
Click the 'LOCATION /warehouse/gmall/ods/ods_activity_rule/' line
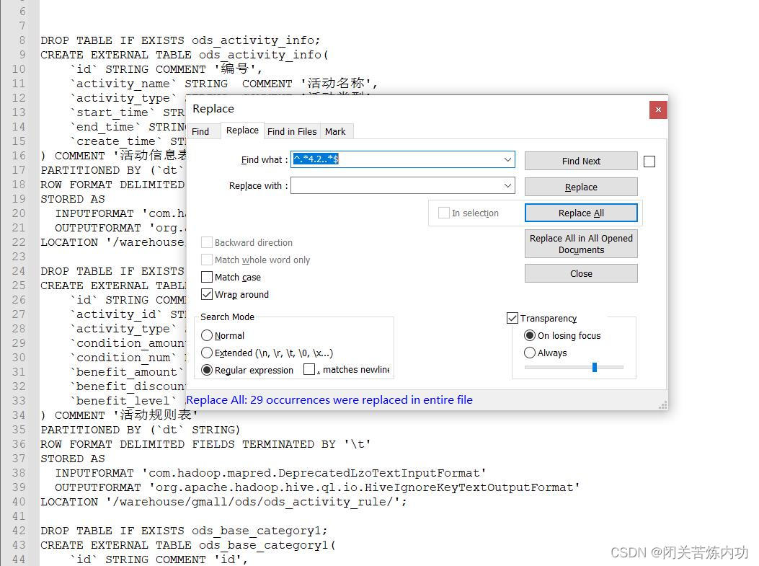[223, 502]
